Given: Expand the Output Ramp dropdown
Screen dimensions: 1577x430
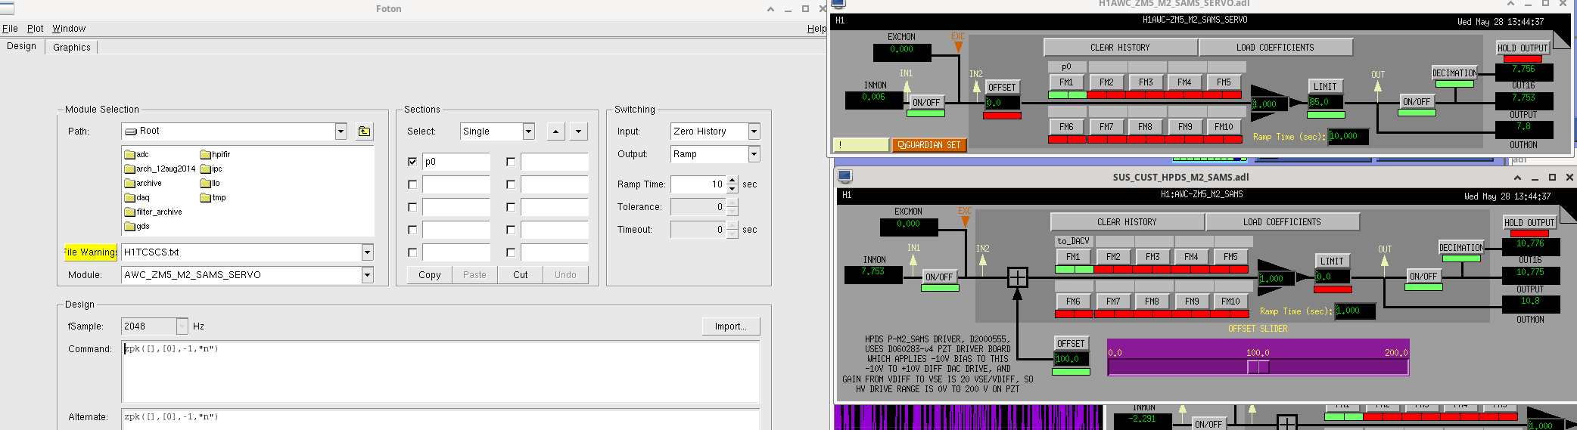Looking at the screenshot, I should [754, 154].
